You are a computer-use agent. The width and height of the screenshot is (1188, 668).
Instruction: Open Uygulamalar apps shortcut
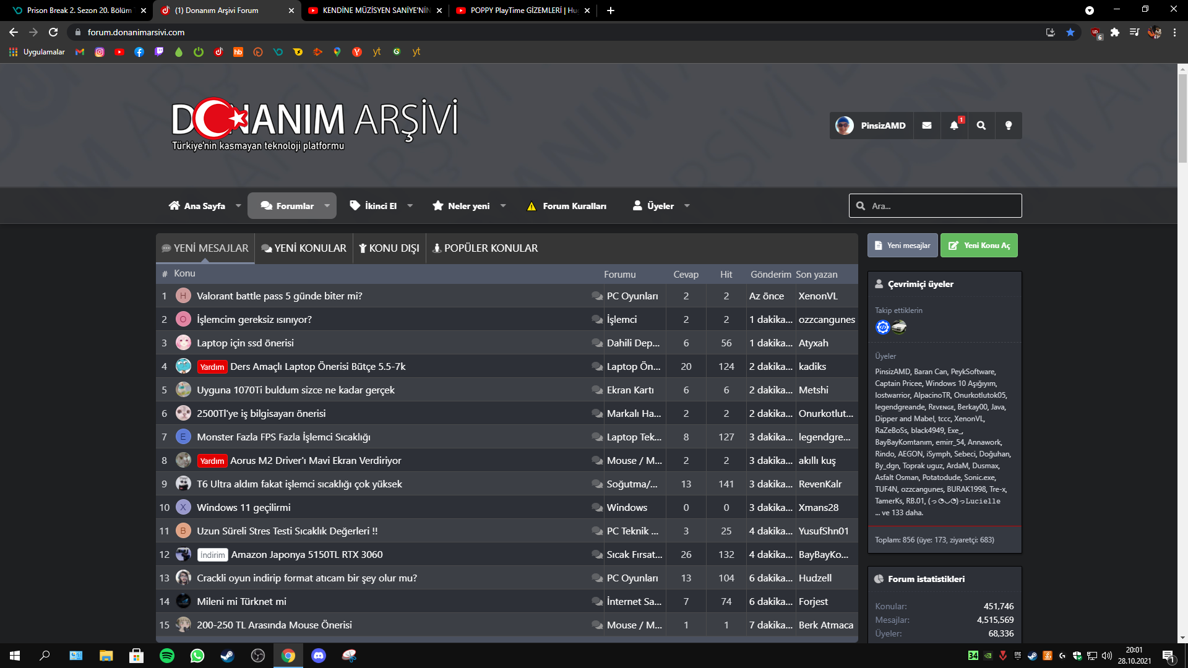click(x=37, y=52)
